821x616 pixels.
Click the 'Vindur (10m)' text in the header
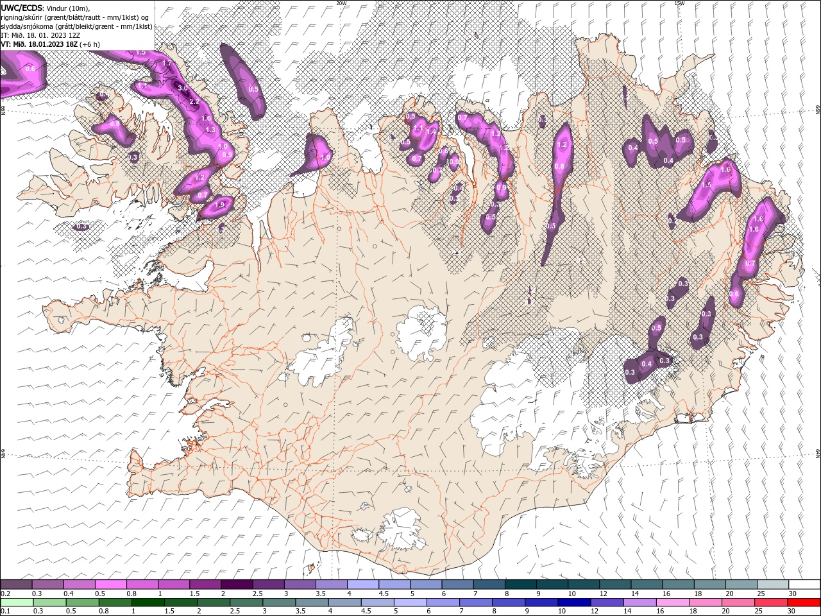click(x=69, y=8)
